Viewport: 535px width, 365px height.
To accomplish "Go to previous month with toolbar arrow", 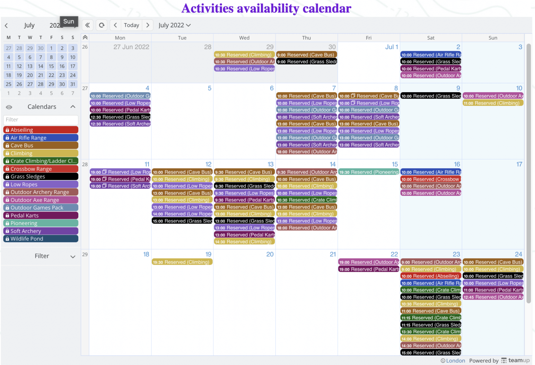I will tap(115, 25).
